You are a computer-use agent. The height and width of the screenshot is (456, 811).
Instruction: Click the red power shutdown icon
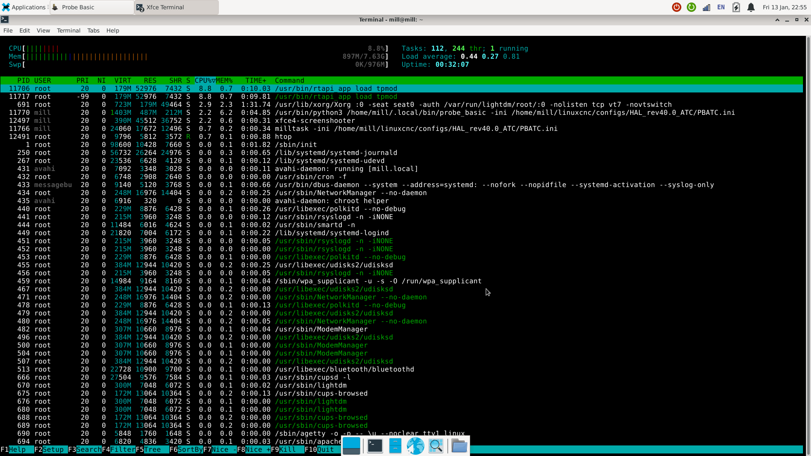pyautogui.click(x=676, y=7)
